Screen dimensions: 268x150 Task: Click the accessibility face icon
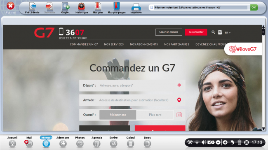pyautogui.click(x=220, y=32)
